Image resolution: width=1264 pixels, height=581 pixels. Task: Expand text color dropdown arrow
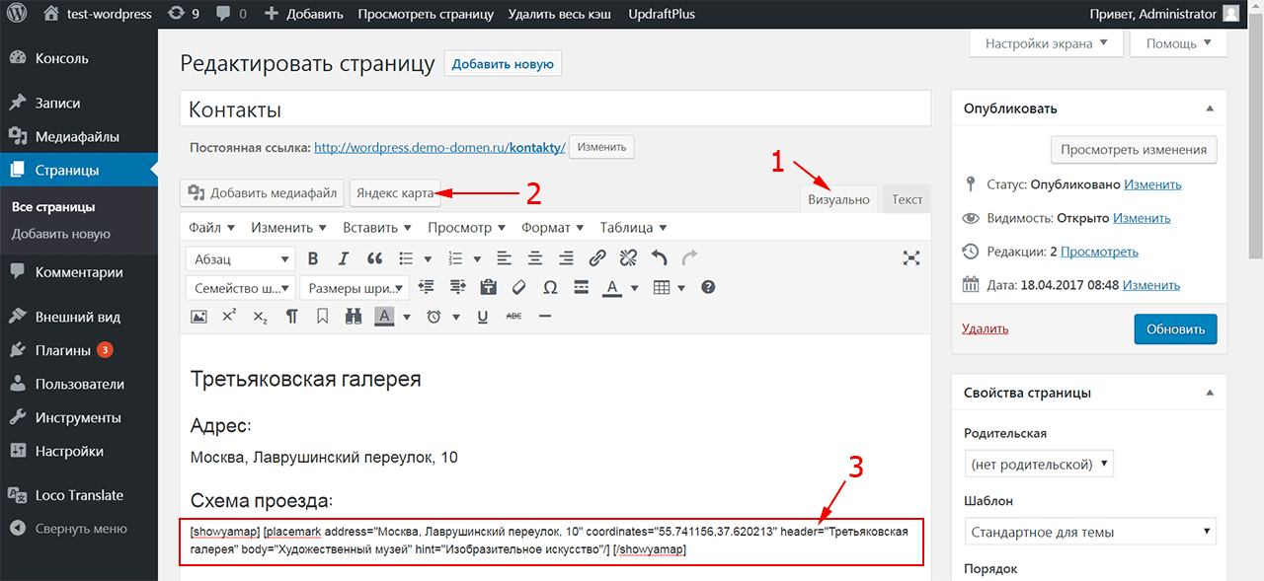coord(634,288)
